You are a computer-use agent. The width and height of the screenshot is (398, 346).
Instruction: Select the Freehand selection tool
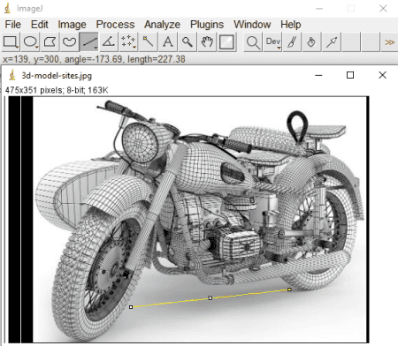pos(69,42)
